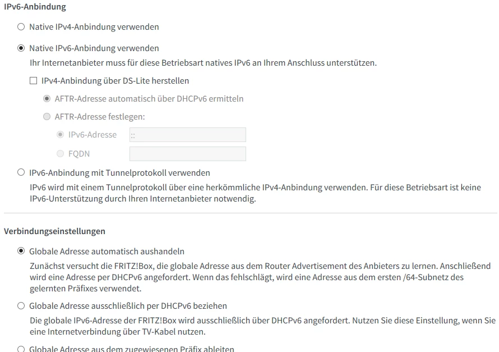This screenshot has height=352, width=499.
Task: Select the Native IPv6-Anbindung verwenden radio button
Action: [x=21, y=48]
